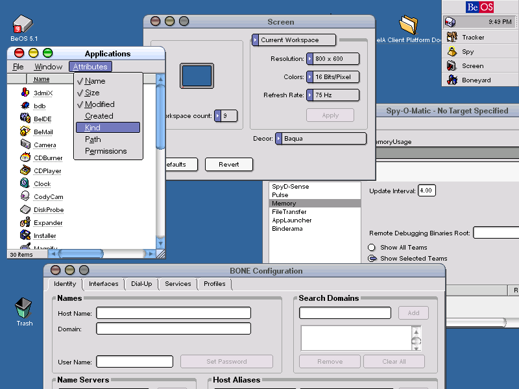The height and width of the screenshot is (389, 519).
Task: Enable the Kind attribute column
Action: tap(108, 127)
